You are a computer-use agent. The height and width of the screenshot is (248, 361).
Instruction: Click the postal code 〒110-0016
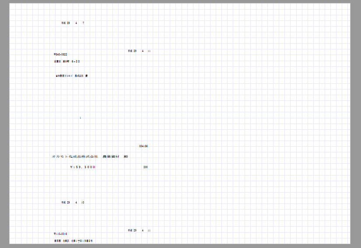[60, 234]
